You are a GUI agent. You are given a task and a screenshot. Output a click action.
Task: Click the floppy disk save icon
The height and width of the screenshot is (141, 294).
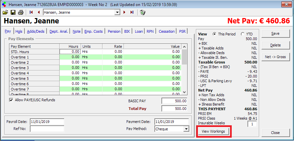[x=13, y=12]
